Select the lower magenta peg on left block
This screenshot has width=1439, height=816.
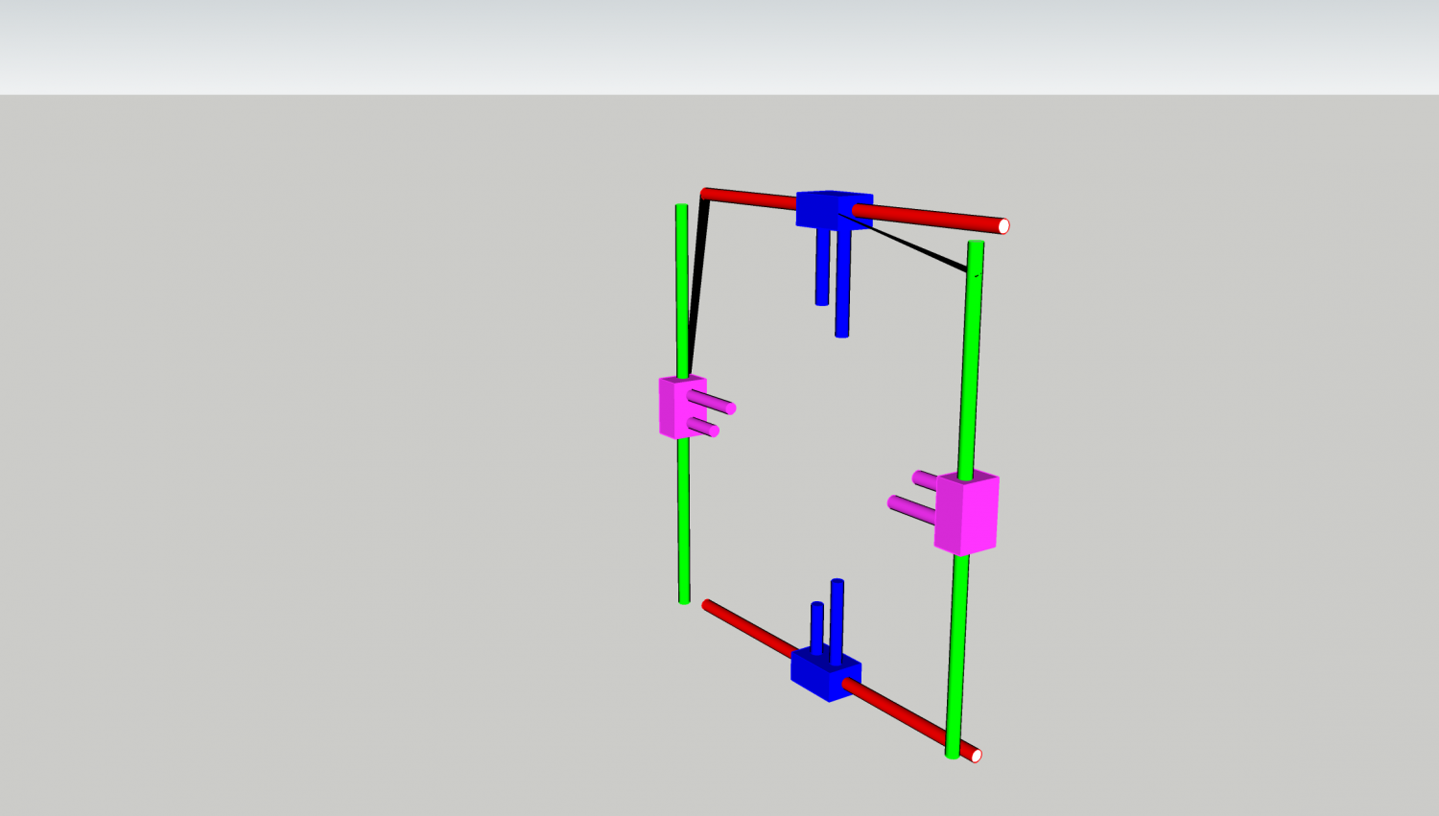pyautogui.click(x=705, y=427)
